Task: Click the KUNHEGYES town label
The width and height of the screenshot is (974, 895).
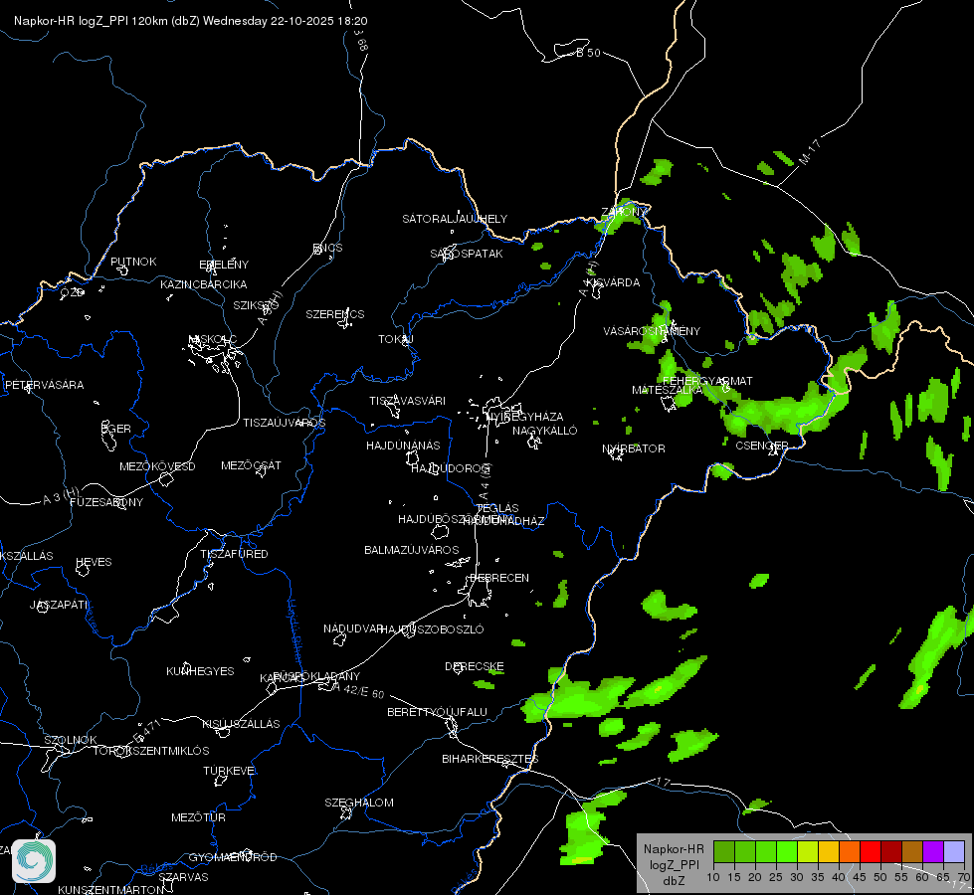Action: pyautogui.click(x=200, y=671)
